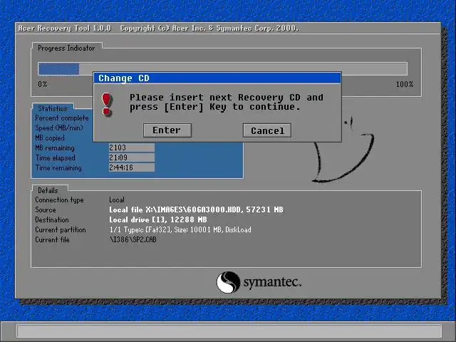This screenshot has width=456, height=342.
Task: Click the connection type value 'Local'
Action: tap(117, 199)
